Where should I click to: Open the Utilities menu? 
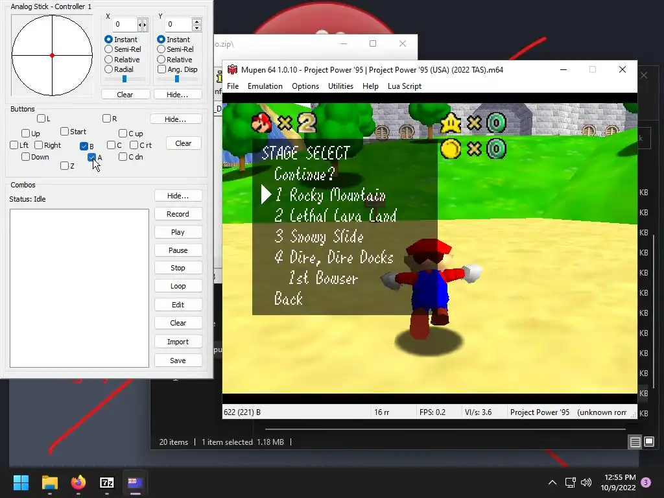[x=340, y=86]
